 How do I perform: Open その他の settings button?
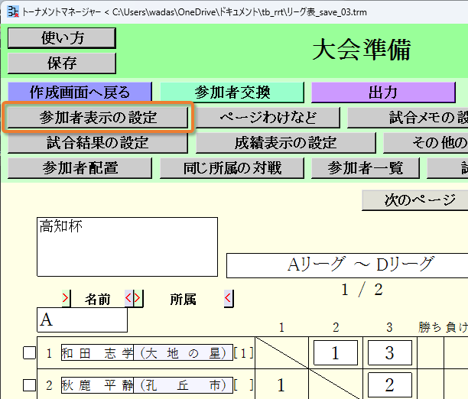[x=426, y=143]
